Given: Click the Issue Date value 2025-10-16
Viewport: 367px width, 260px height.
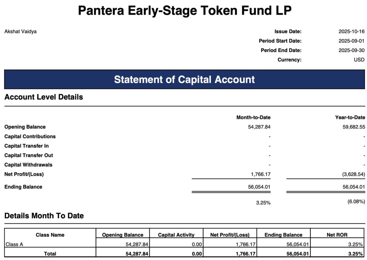Looking at the screenshot, I should click(x=351, y=31).
